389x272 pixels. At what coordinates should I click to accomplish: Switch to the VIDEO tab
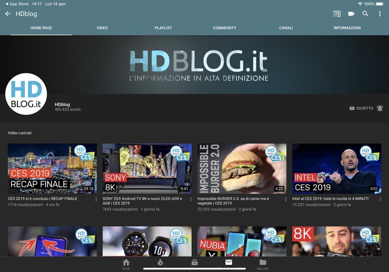click(x=102, y=28)
